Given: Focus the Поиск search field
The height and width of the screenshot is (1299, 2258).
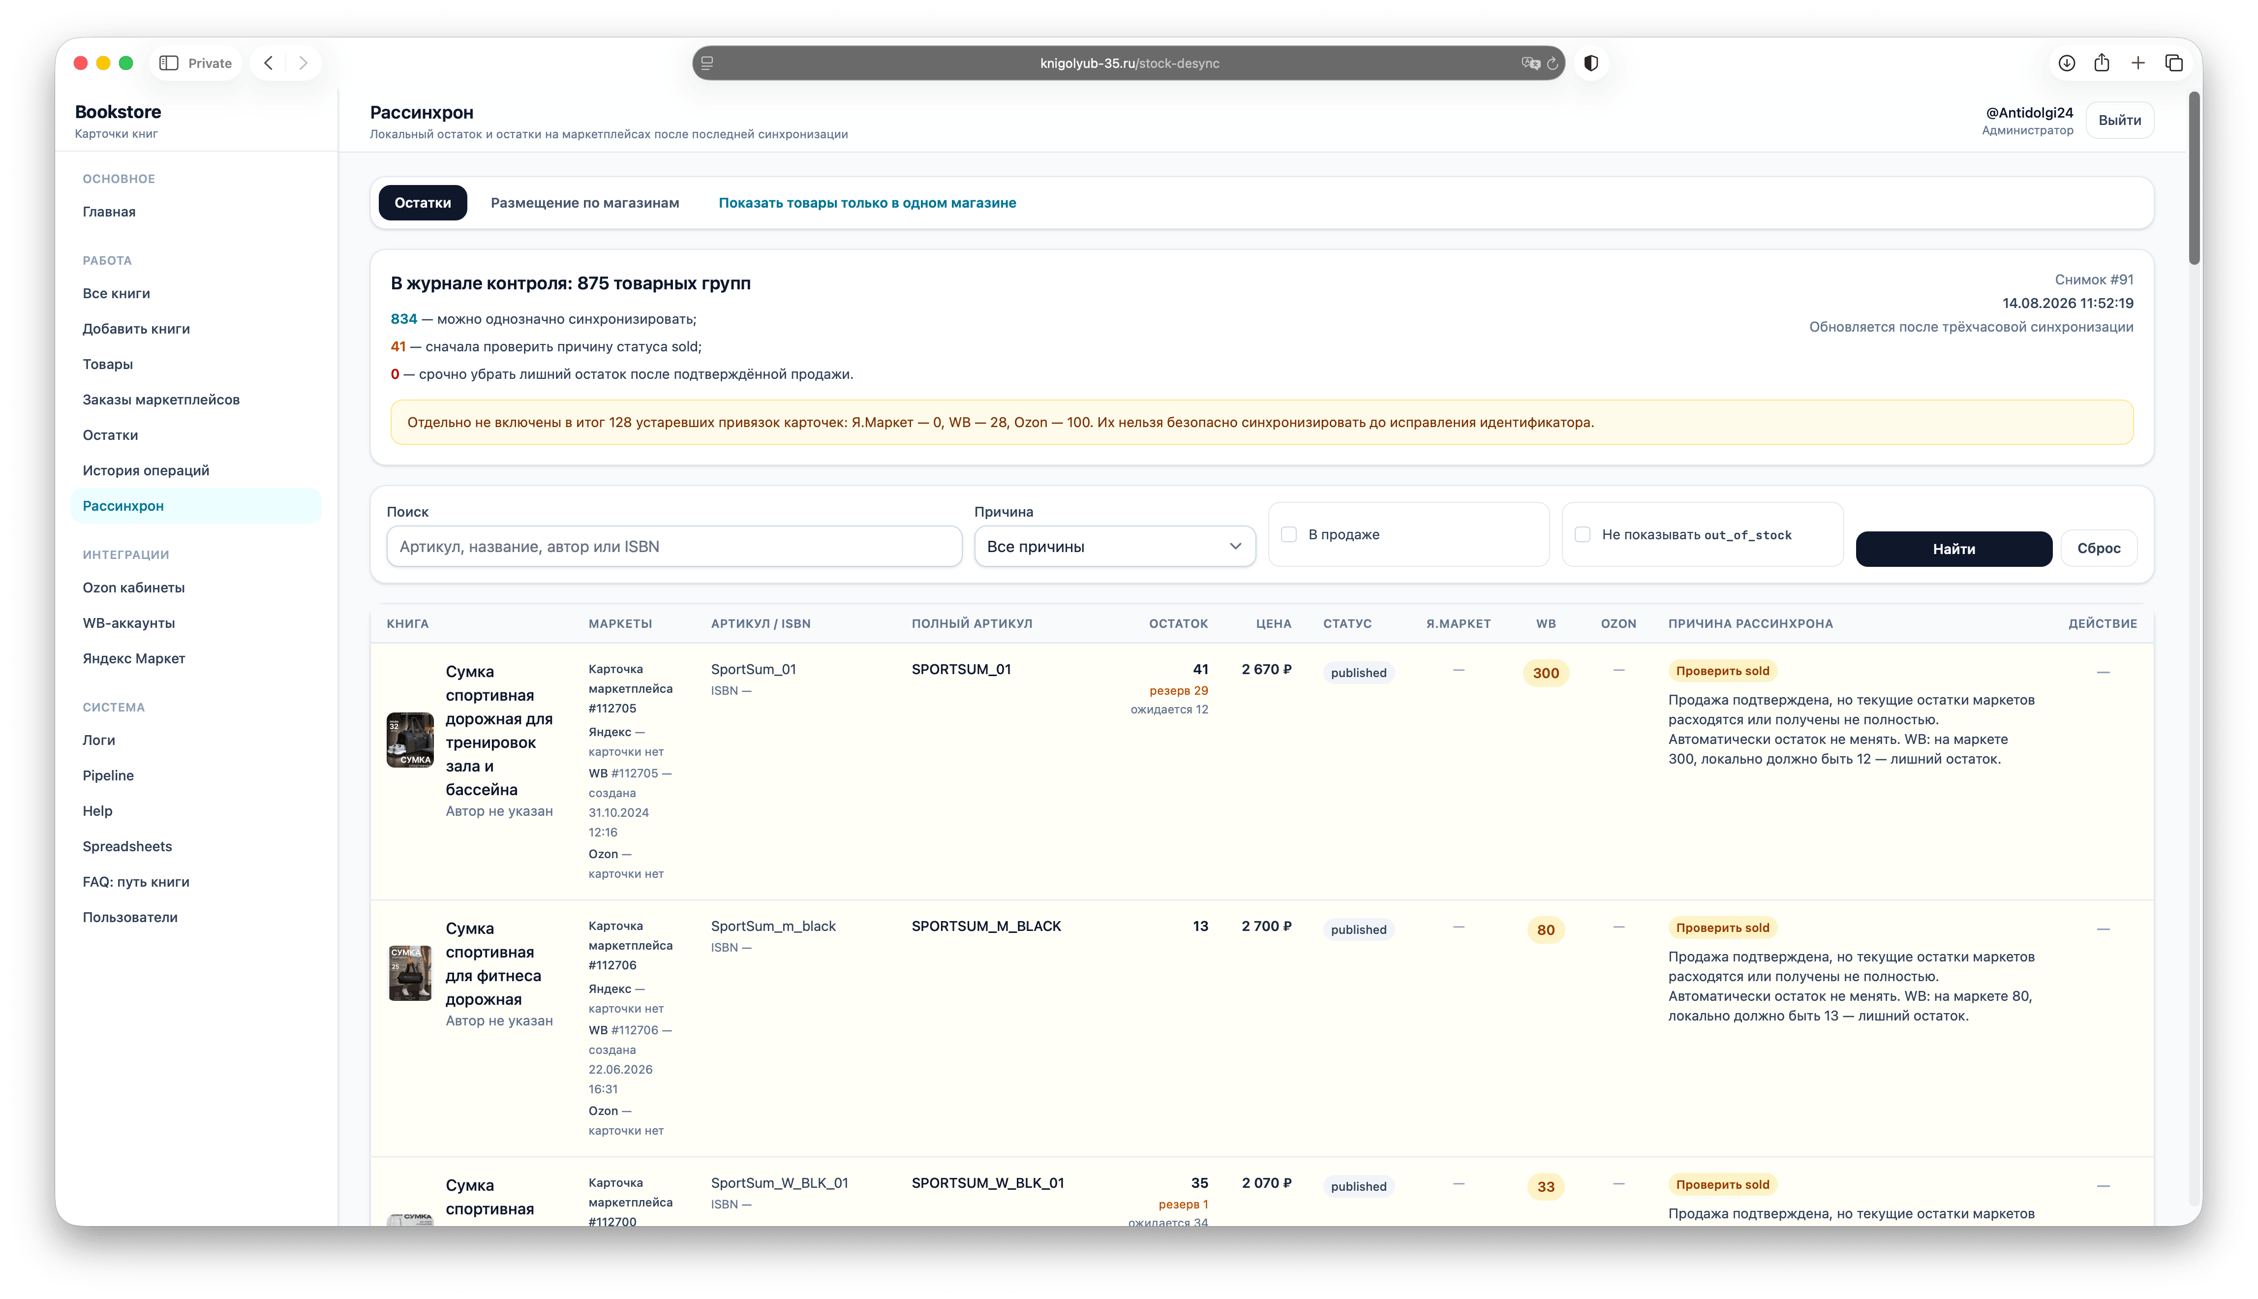Looking at the screenshot, I should (674, 546).
